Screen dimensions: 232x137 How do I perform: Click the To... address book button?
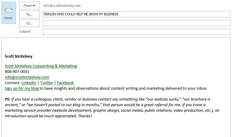[x=29, y=14]
